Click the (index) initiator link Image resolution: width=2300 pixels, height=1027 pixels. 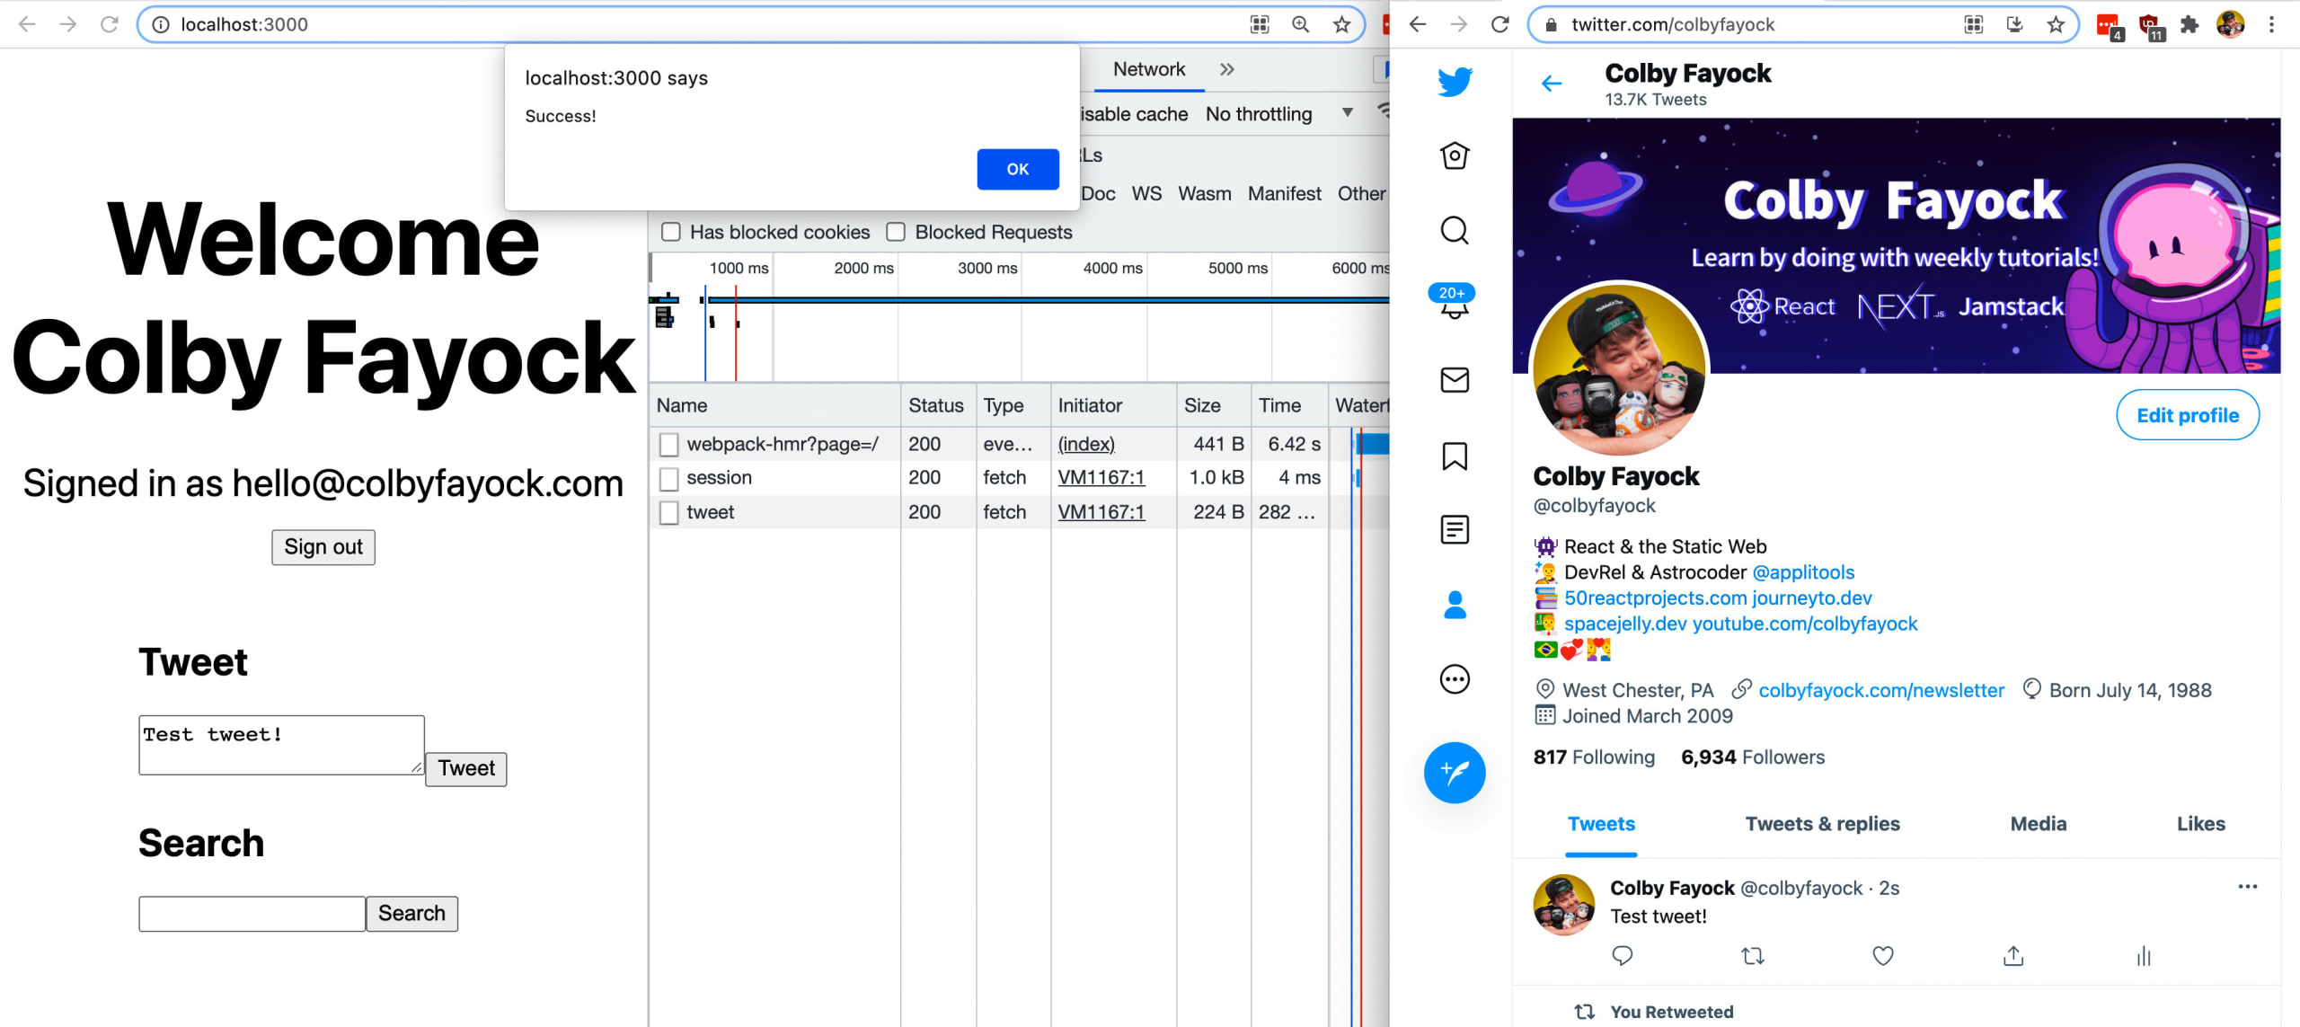pyautogui.click(x=1086, y=444)
